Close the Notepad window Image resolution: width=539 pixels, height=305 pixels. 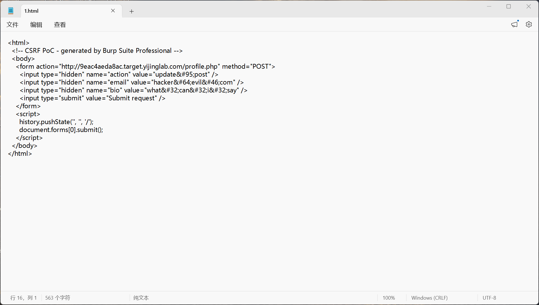[x=529, y=6]
